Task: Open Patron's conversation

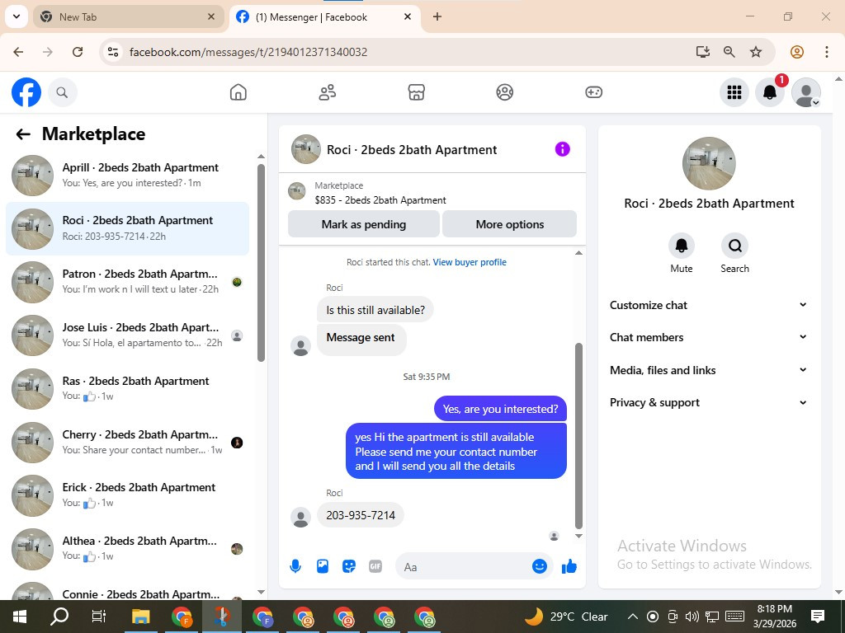Action: point(127,282)
